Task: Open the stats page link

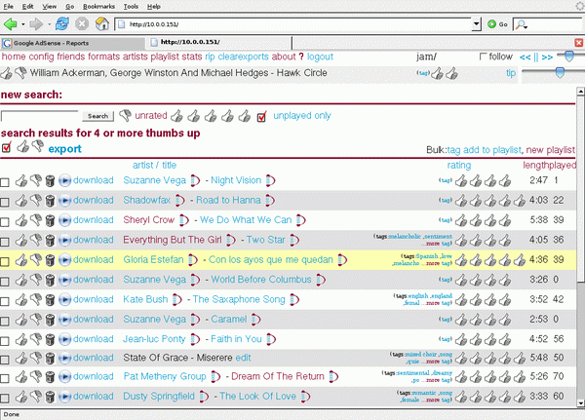Action: click(x=192, y=57)
